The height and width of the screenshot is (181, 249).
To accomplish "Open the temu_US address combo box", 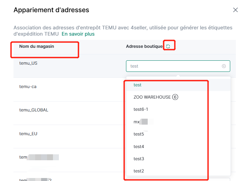I will pyautogui.click(x=178, y=66).
